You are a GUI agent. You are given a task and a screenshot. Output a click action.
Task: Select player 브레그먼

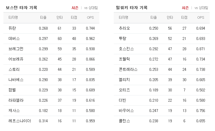tap(16, 49)
